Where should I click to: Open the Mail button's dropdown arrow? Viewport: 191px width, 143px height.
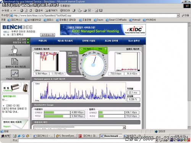82,11
